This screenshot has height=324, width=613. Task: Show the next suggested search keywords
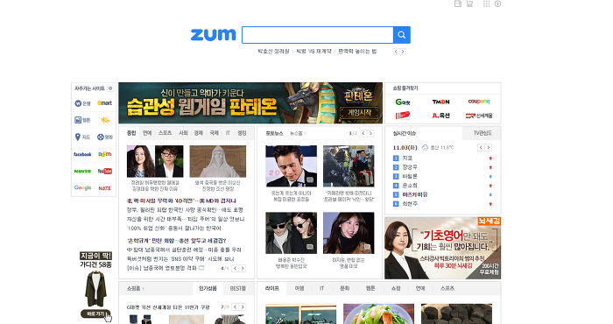pyautogui.click(x=403, y=52)
